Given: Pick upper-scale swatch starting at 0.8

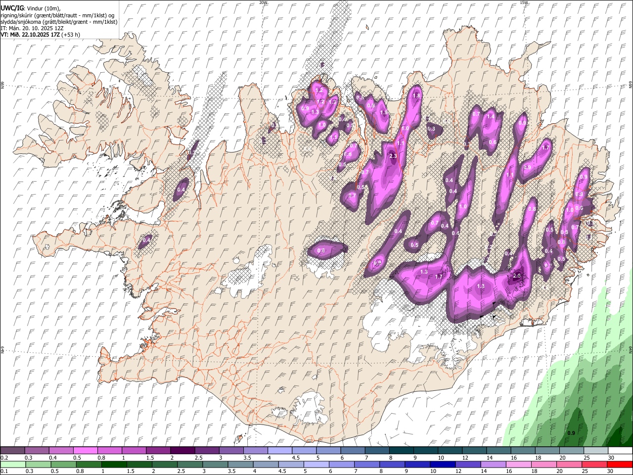Looking at the screenshot, I should [109, 450].
